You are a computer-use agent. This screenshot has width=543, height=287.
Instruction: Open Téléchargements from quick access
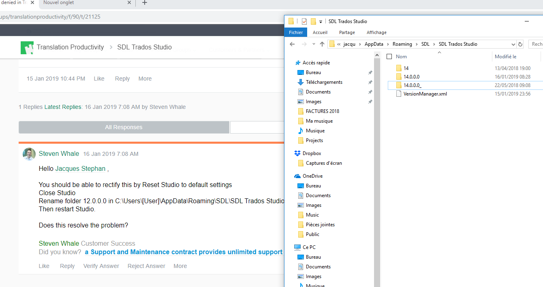tap(324, 82)
